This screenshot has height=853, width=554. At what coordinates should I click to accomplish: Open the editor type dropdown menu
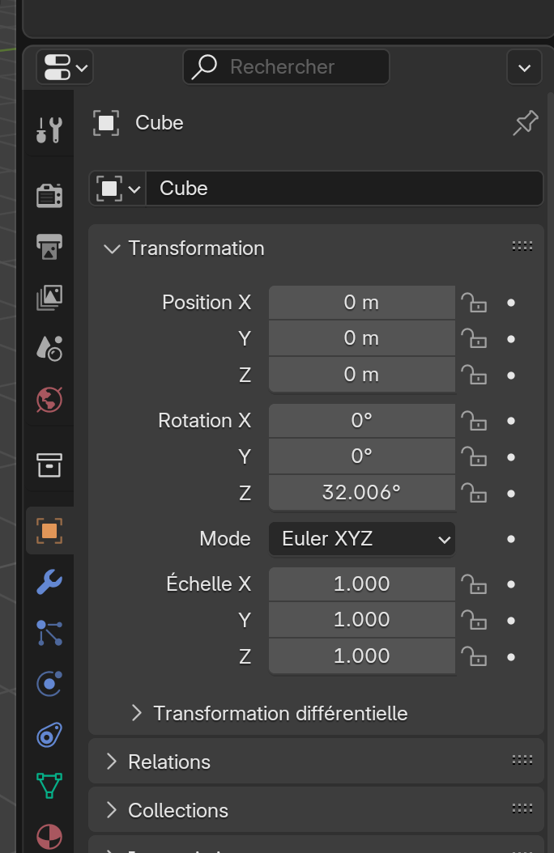tap(65, 66)
